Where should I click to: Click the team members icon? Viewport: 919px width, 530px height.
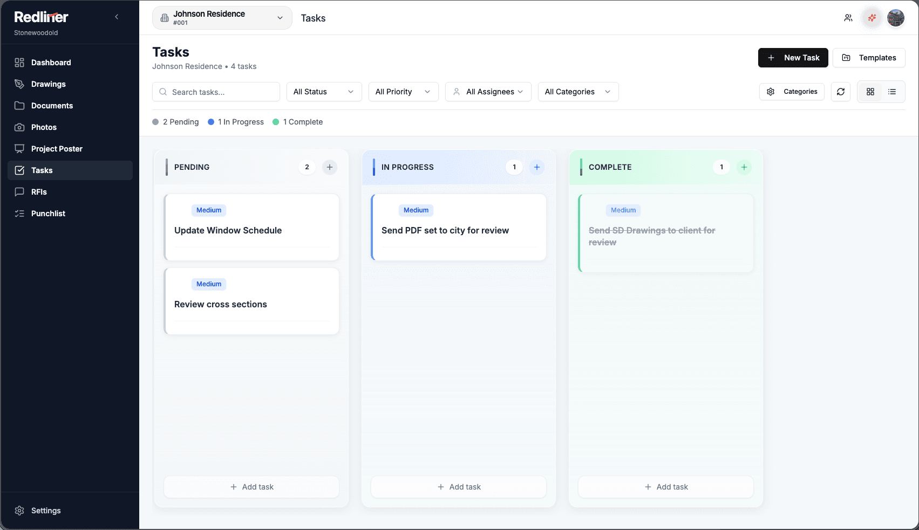click(848, 18)
